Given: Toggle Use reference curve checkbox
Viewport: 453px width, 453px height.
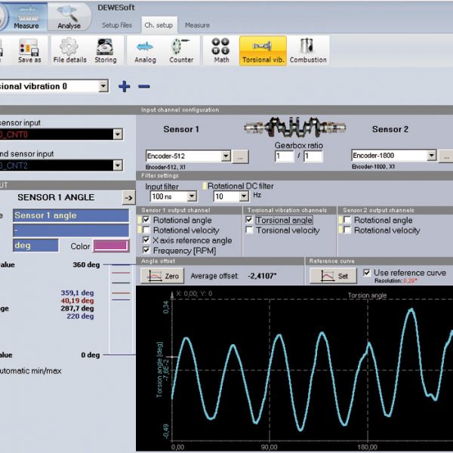Looking at the screenshot, I should tap(367, 273).
